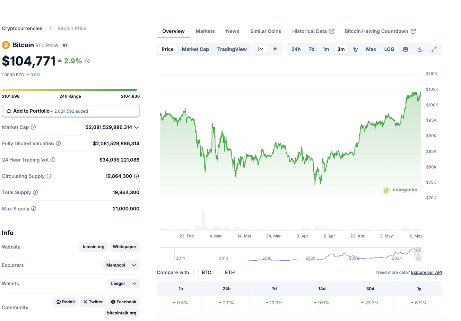
Task: Click the 7d 10.3% change cell
Action: point(273,303)
